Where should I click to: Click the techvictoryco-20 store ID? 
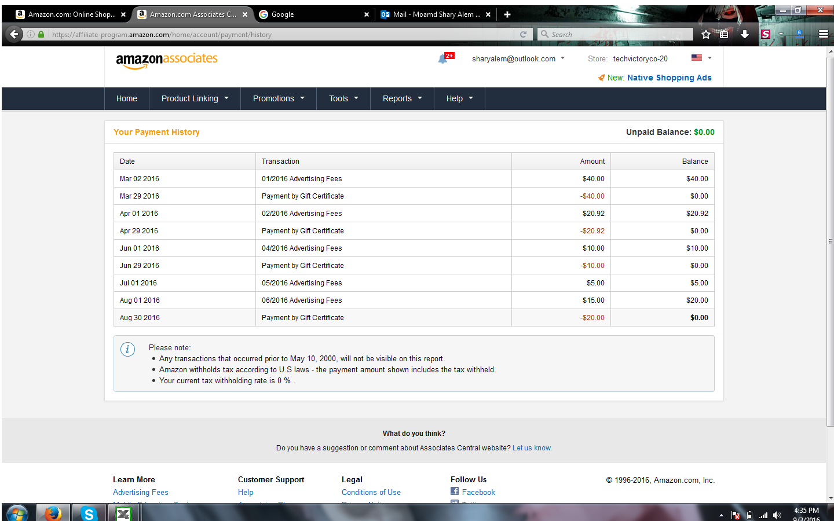pos(640,58)
